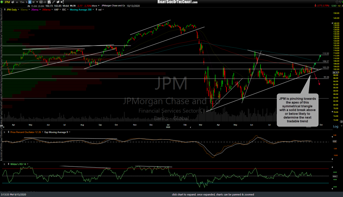Image resolution: width=343 pixels, height=197 pixels.
Task: Click the comment/notes icon near pencil
Action: 58,2
